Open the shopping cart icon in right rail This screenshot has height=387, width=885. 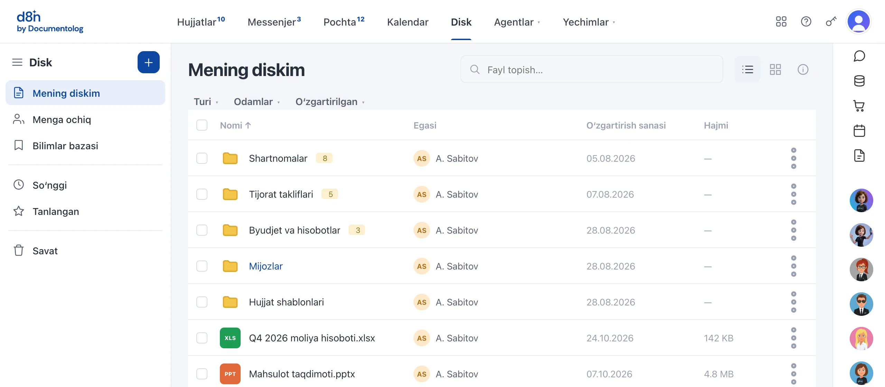point(859,106)
